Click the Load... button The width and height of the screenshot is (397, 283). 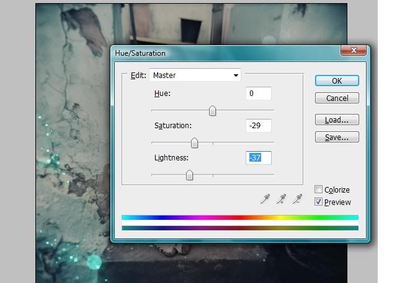click(x=337, y=120)
